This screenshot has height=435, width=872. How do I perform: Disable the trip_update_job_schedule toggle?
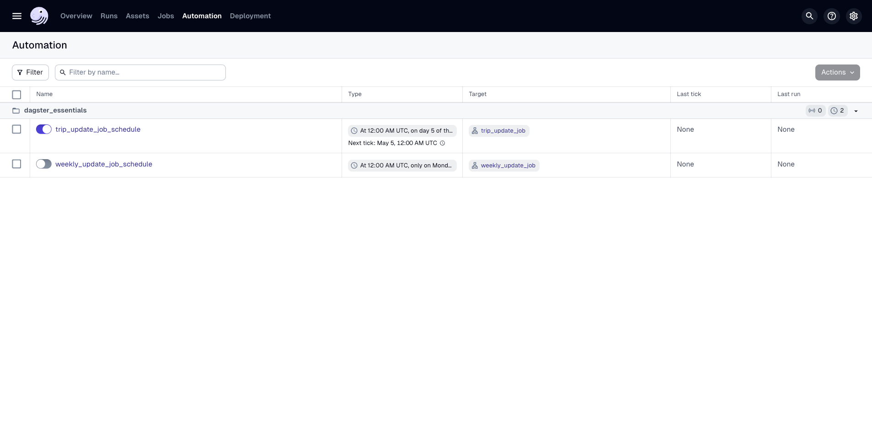(43, 129)
